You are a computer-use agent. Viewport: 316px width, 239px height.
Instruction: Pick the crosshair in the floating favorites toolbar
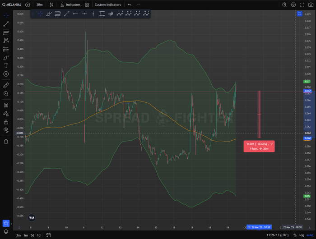[x=40, y=14]
